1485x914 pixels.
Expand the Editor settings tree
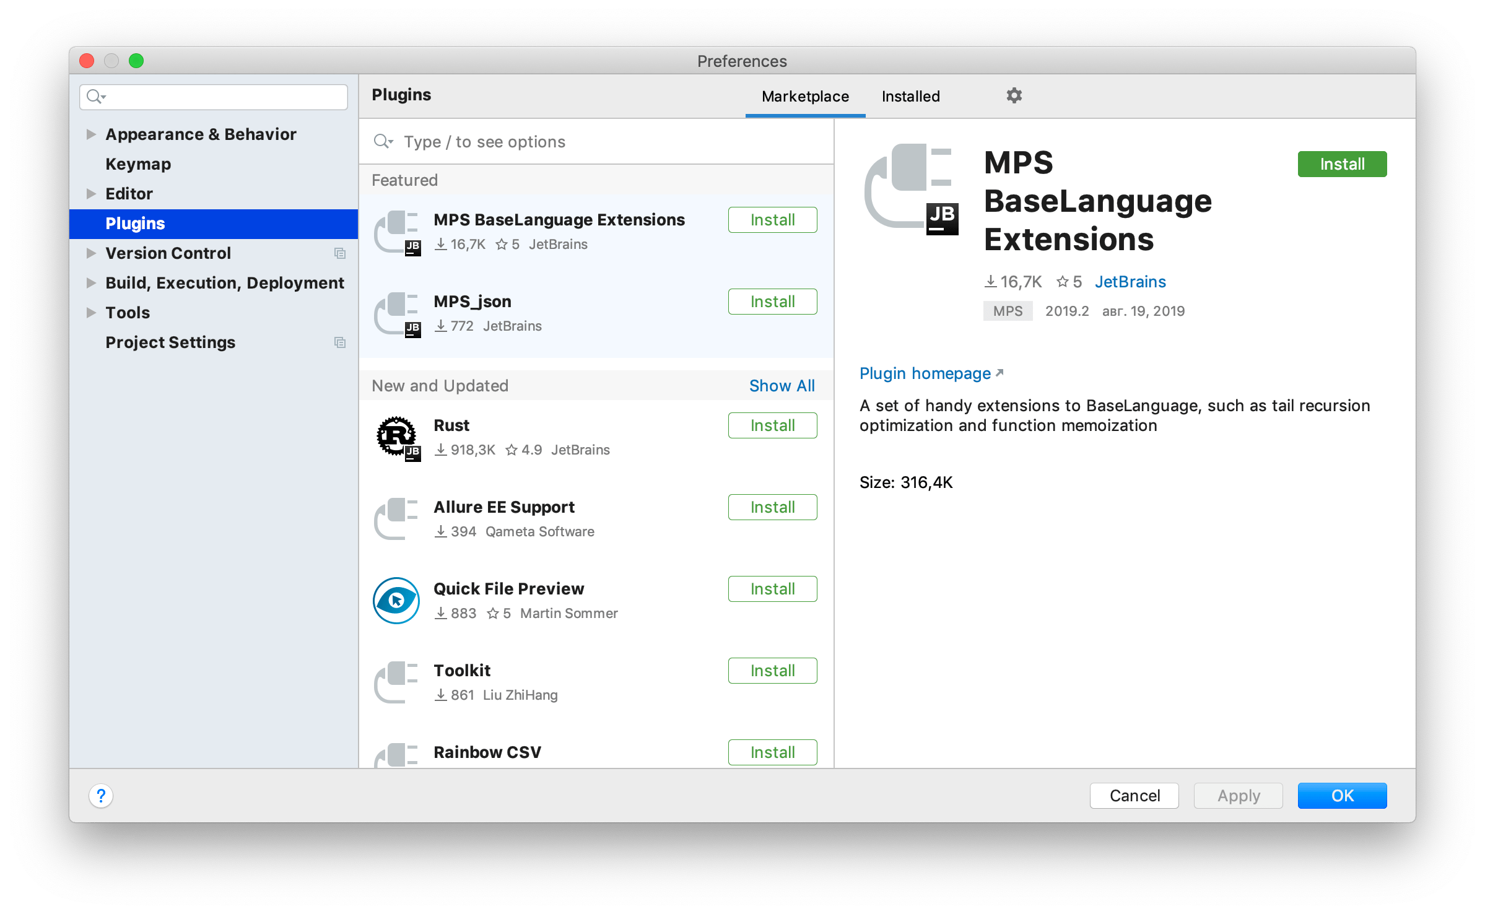click(90, 193)
